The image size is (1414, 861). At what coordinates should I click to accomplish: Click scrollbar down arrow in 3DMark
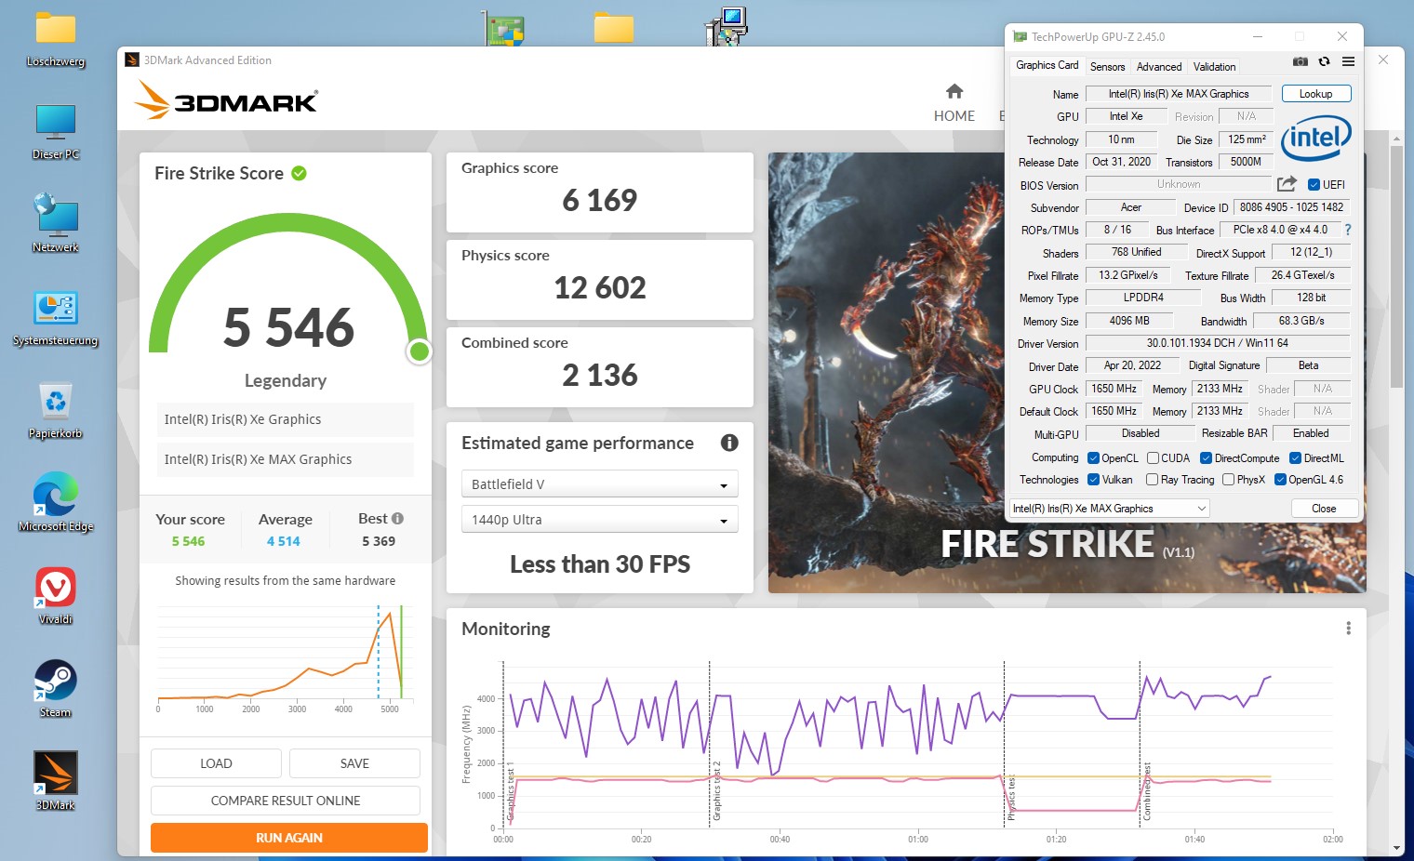(x=1396, y=849)
